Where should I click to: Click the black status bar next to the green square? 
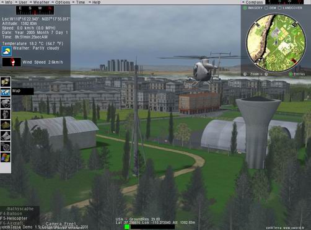(x=152, y=227)
